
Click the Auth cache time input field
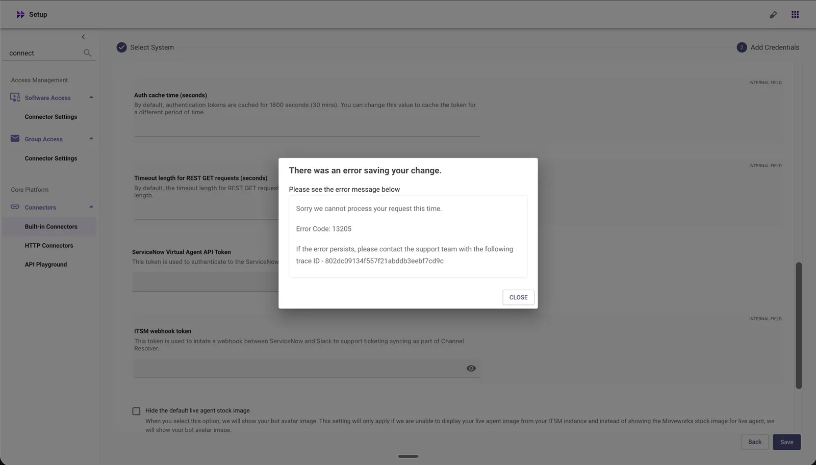(x=307, y=128)
